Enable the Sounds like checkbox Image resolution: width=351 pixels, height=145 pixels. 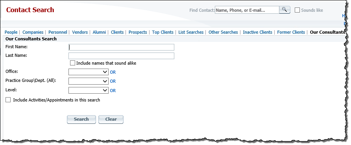click(297, 10)
